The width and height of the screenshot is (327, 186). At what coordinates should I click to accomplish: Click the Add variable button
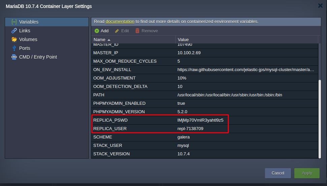(x=102, y=31)
